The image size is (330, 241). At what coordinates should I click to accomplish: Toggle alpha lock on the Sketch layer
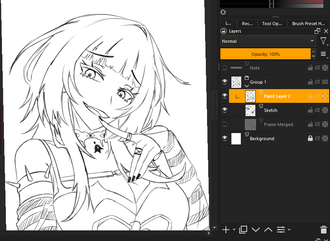pos(317,110)
